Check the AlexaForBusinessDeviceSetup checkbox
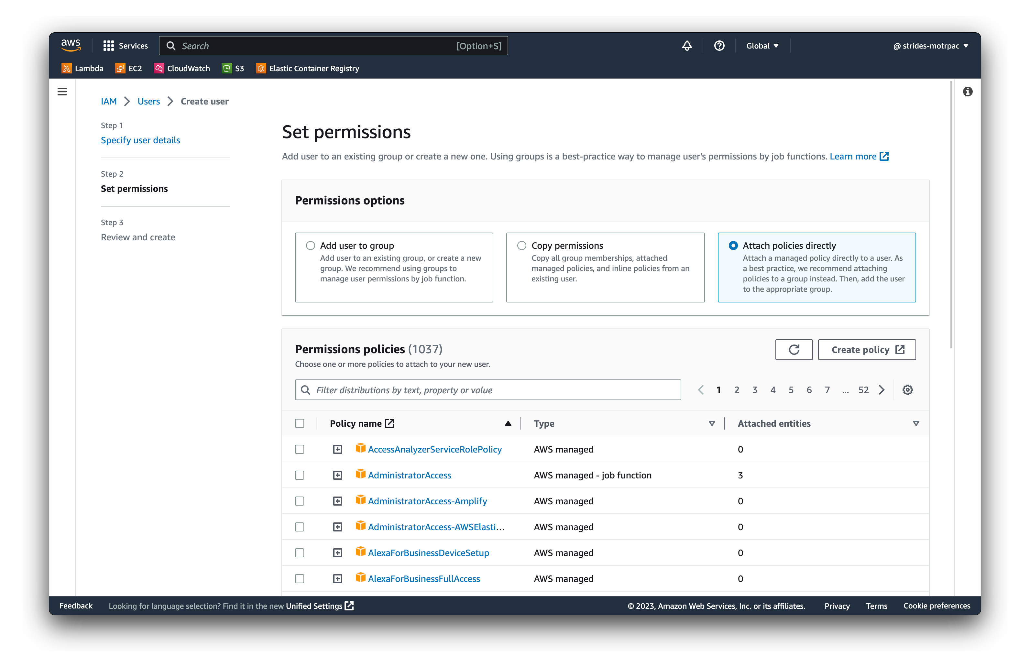Viewport: 1030px width, 667px height. coord(300,553)
